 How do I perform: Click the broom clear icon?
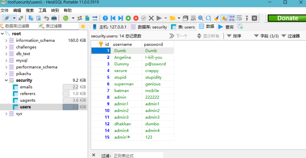(x=216, y=18)
